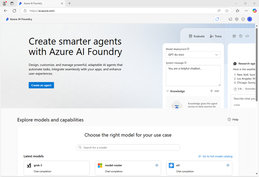259x177 pixels.
Task: Open browser Settings and more menu
Action: 246,11
